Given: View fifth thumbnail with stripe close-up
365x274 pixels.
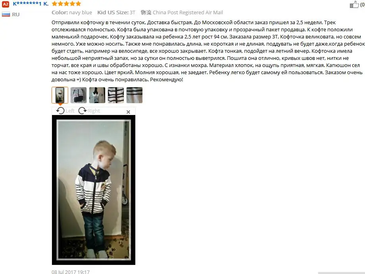Looking at the screenshot, I should tap(134, 95).
